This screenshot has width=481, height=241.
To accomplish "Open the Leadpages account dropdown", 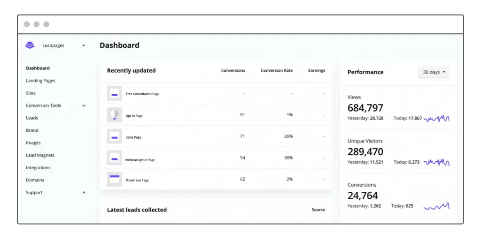I will pyautogui.click(x=83, y=45).
